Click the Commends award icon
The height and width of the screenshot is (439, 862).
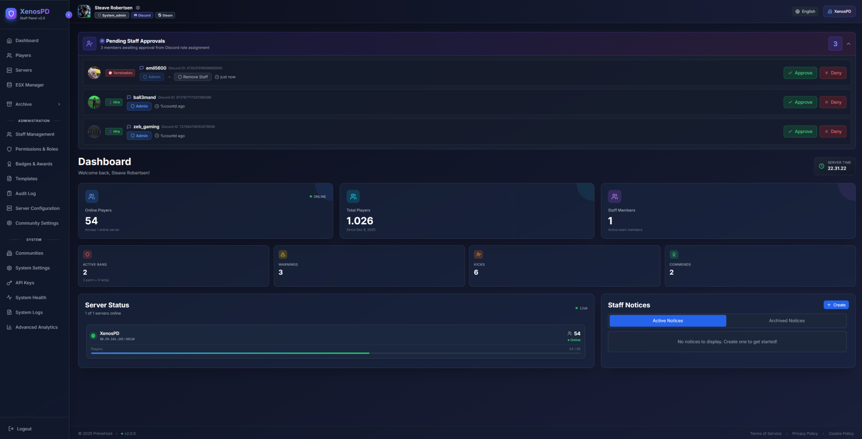pyautogui.click(x=674, y=254)
